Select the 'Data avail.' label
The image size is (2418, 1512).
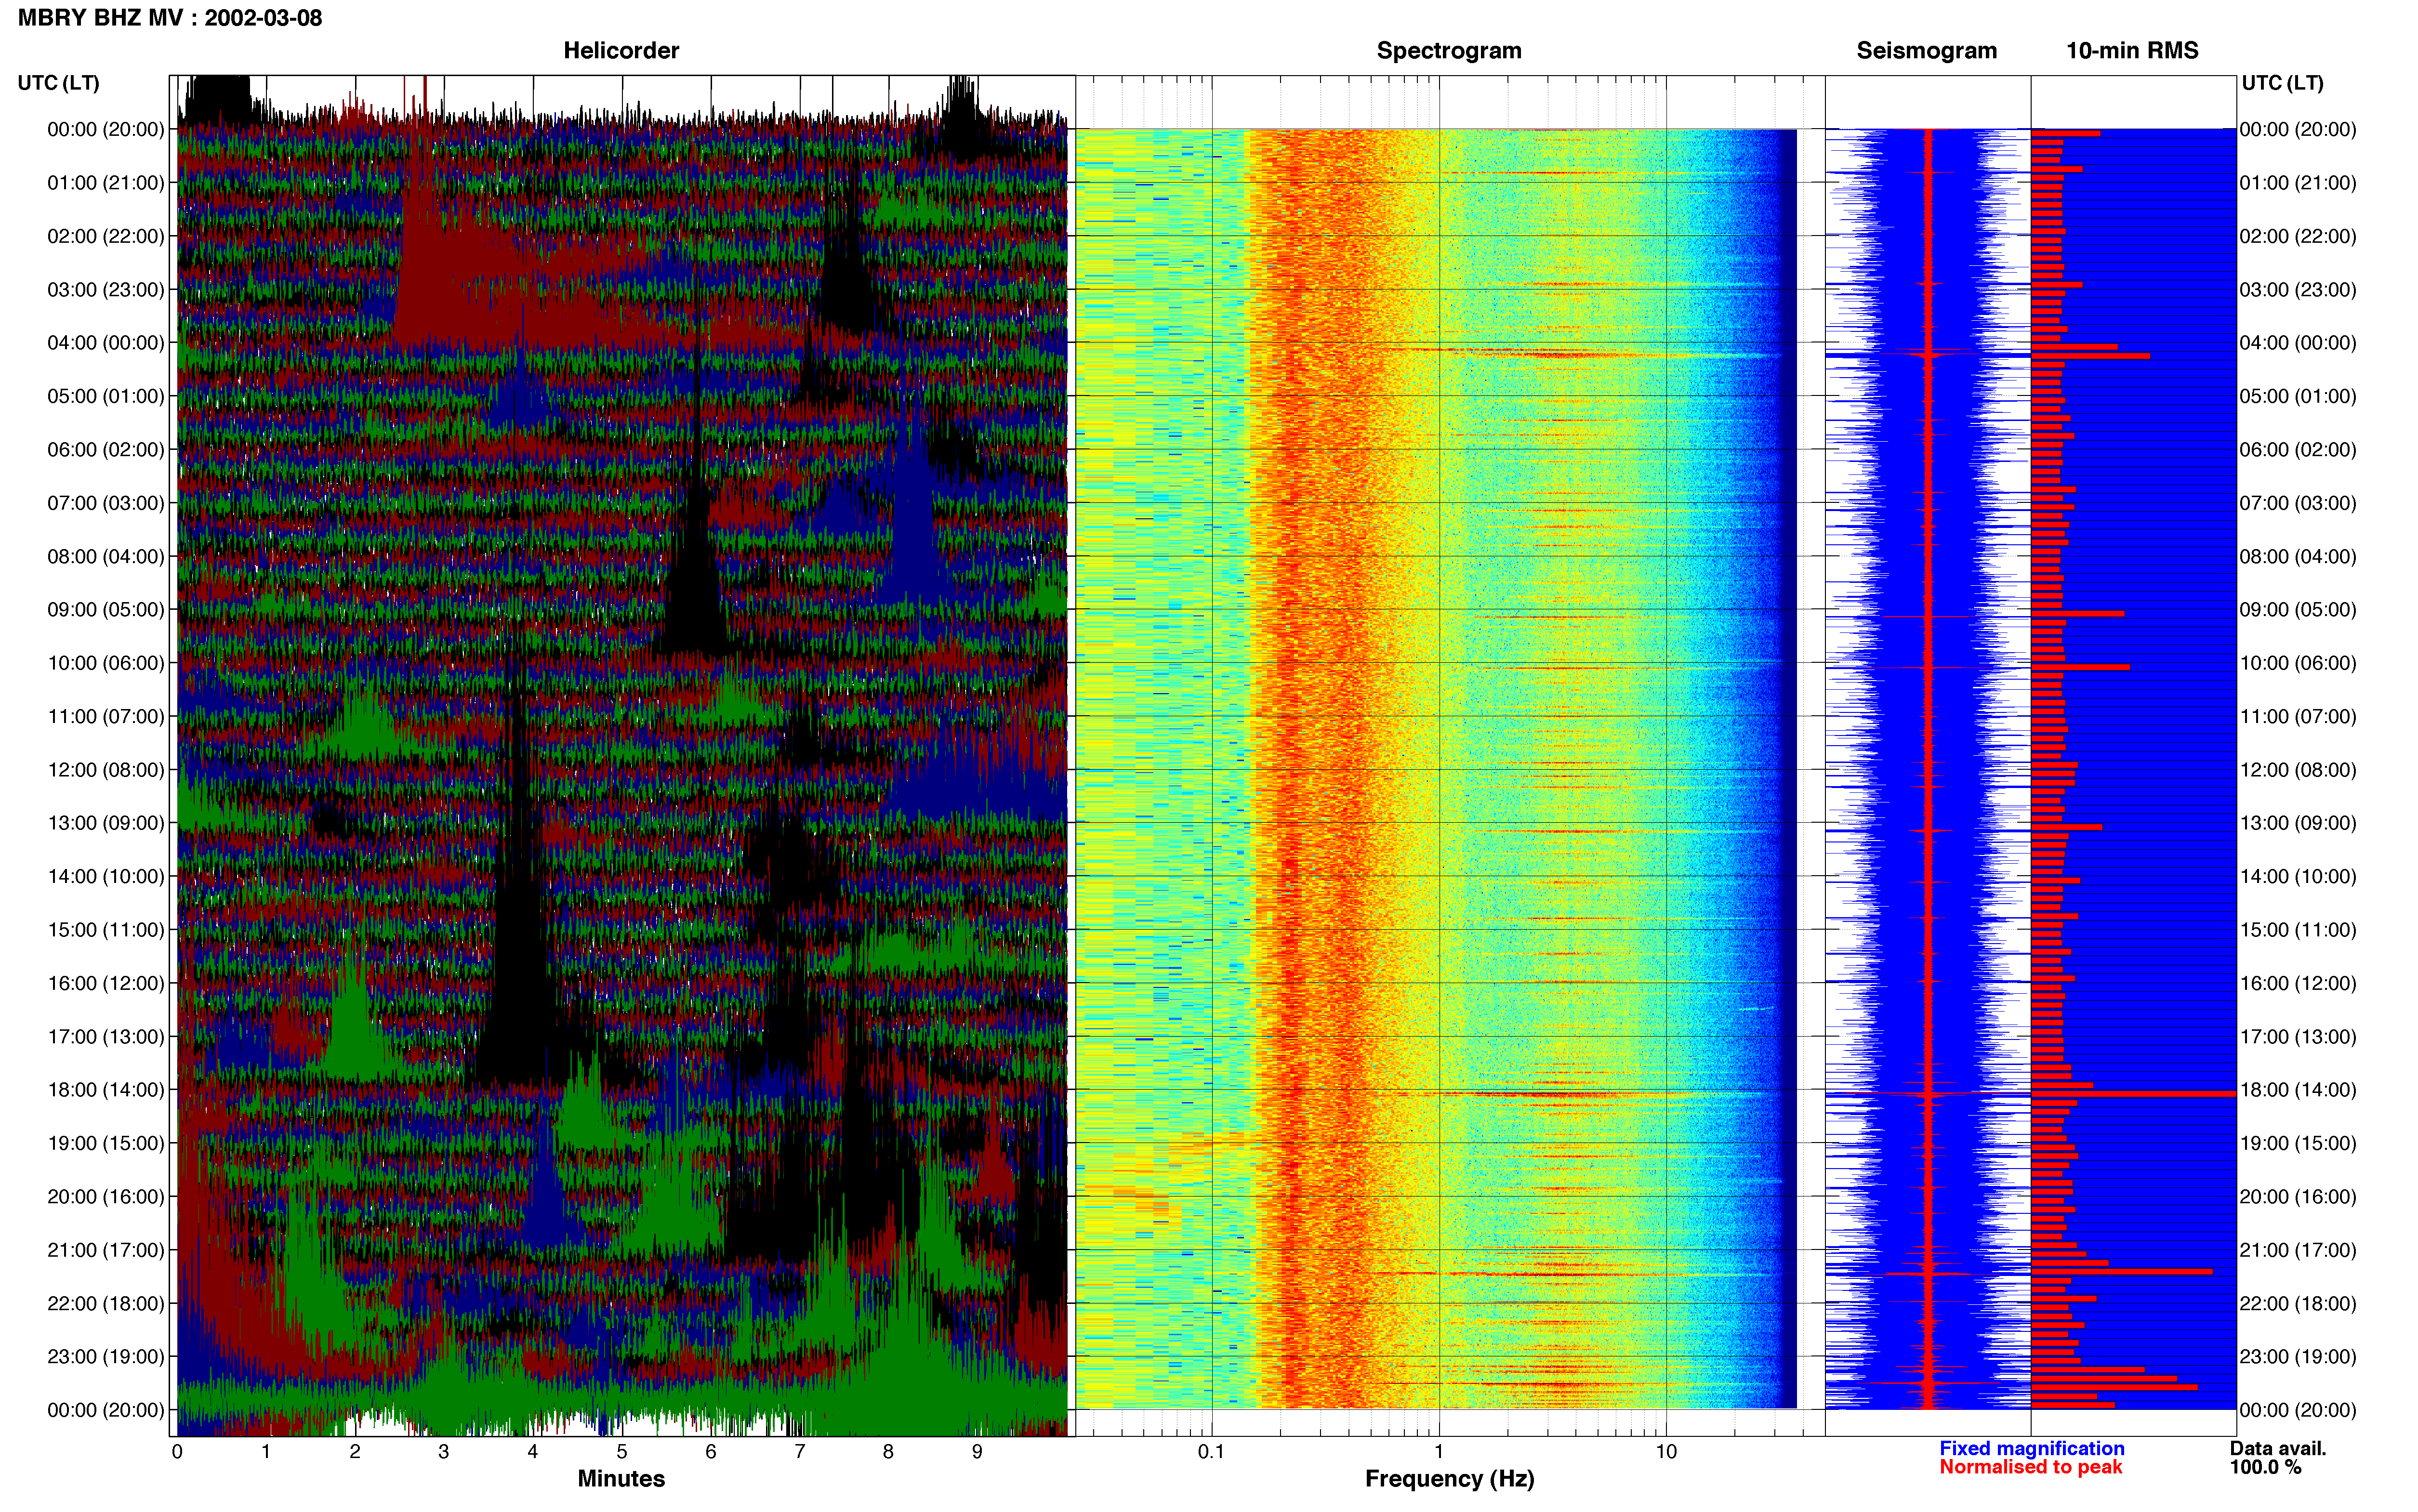[2278, 1449]
